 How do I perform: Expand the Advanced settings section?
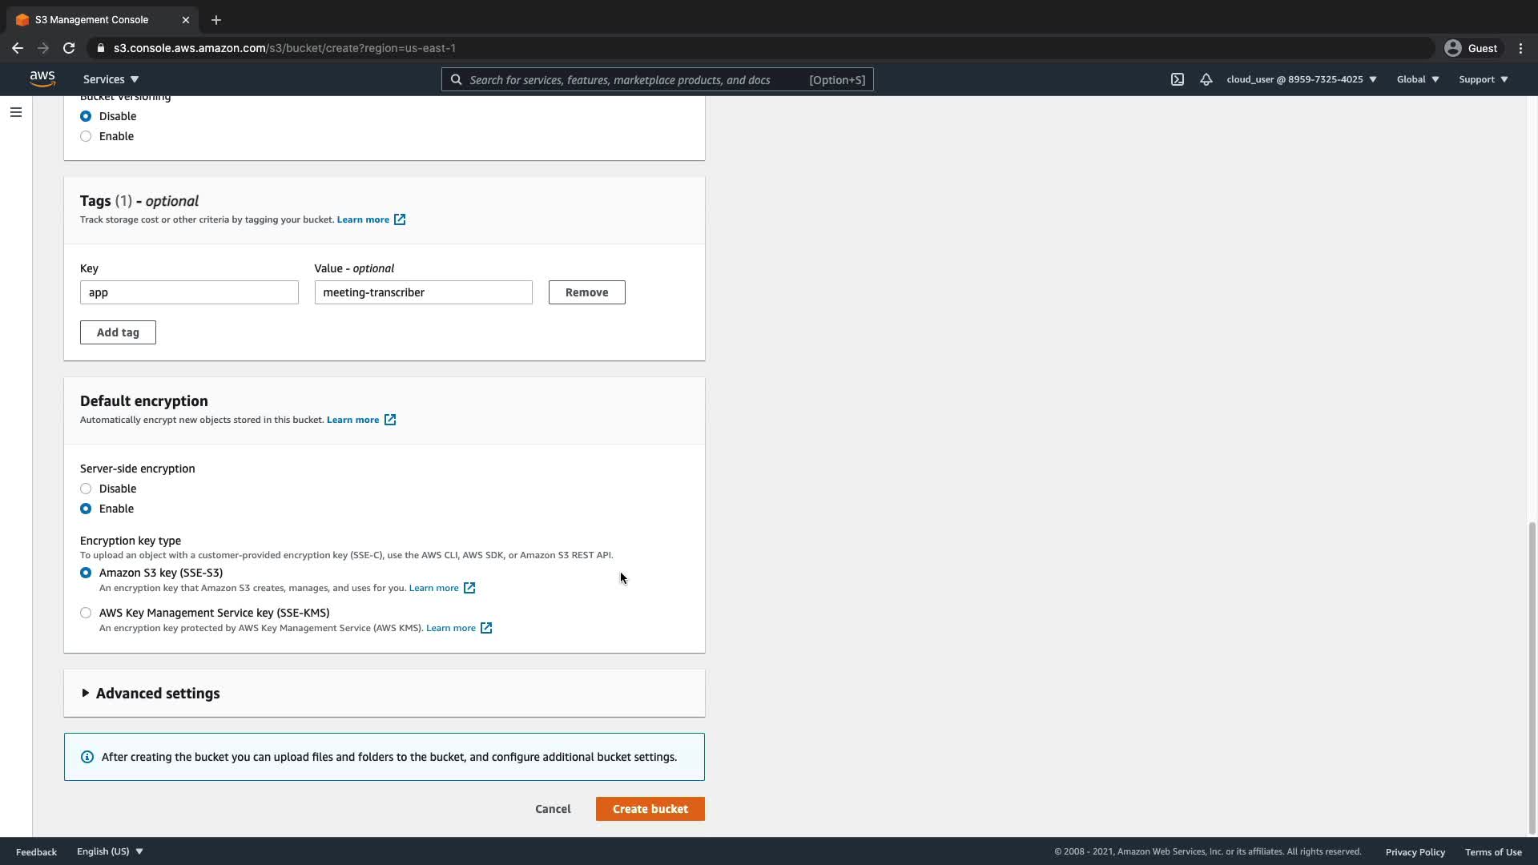coord(157,694)
